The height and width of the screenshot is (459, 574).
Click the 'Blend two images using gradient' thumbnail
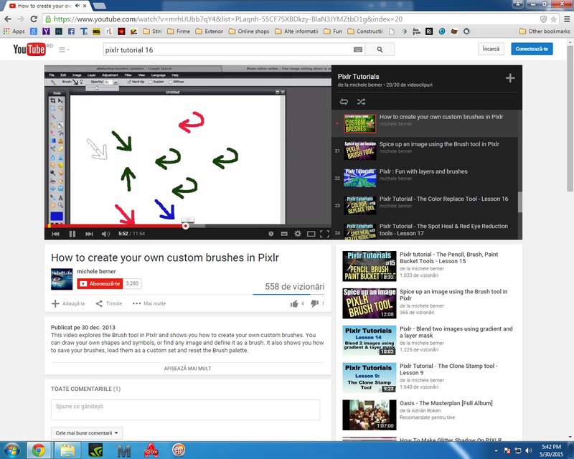(x=370, y=341)
